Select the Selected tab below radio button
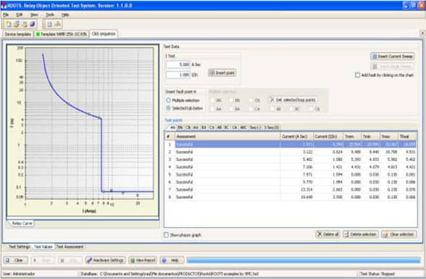426x279 pixels. (168, 108)
